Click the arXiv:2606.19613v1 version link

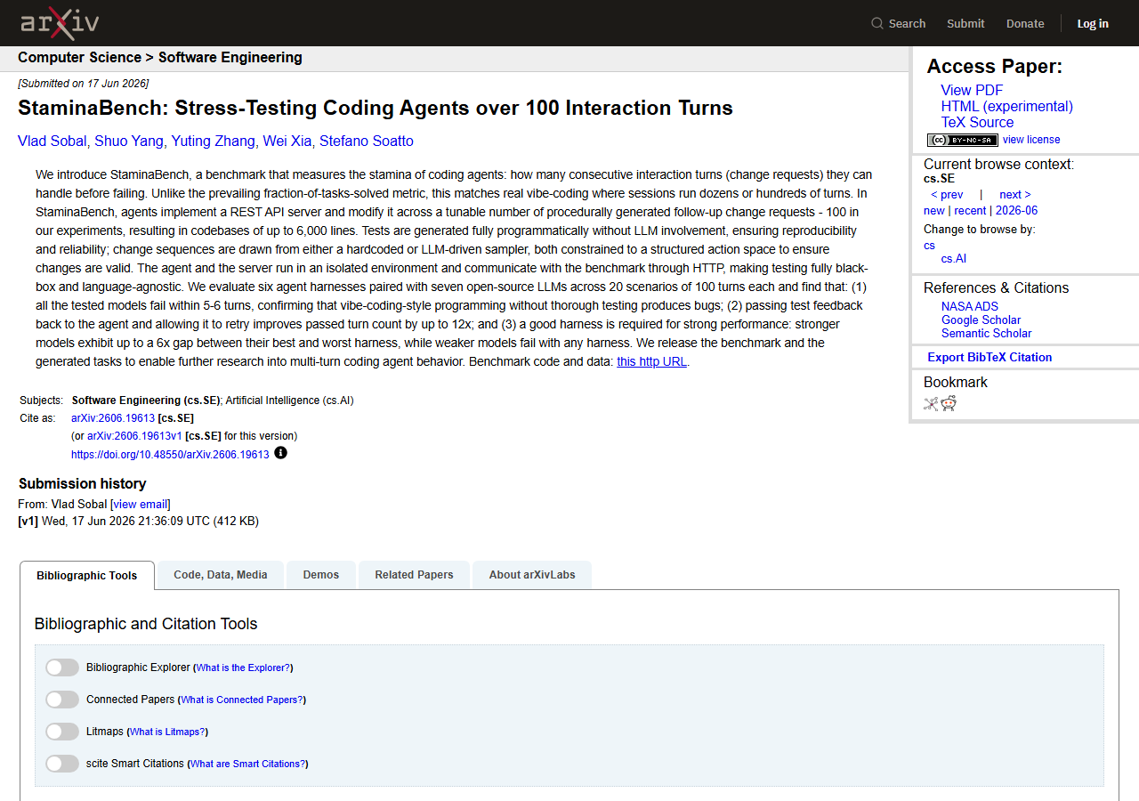coord(134,436)
